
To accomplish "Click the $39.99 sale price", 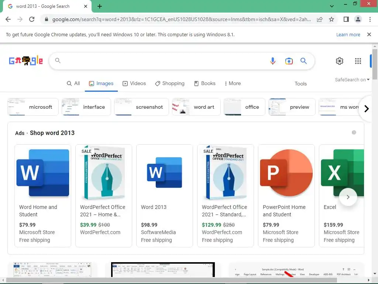I will point(88,225).
